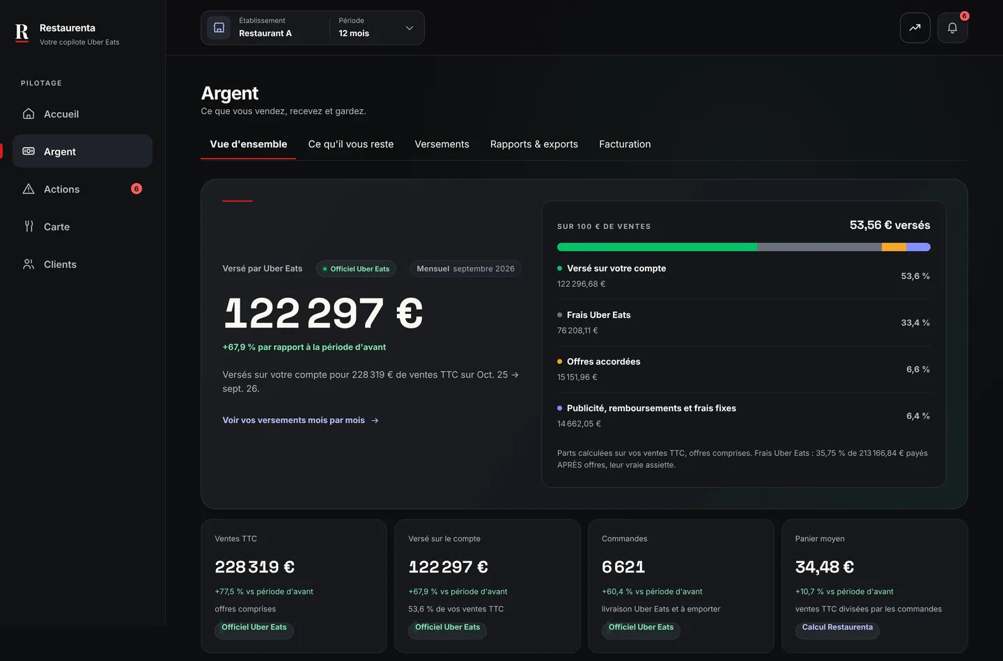
Task: Click 'Publicité, remboursements et frais fixes' row
Action: point(743,415)
